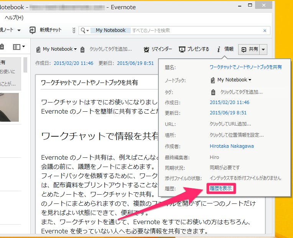The image size is (293, 238).
Task: Expand the toolbar overflow chevrons
Action: pyautogui.click(x=74, y=30)
